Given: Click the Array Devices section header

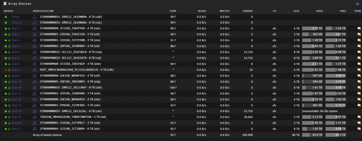Looking at the screenshot, I should (17, 4).
